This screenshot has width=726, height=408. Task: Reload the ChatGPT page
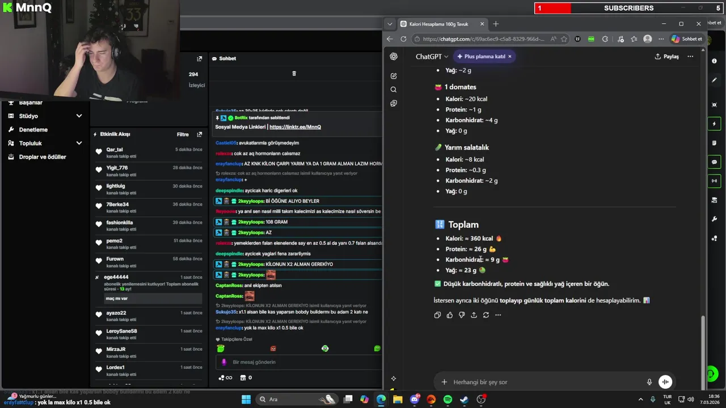[403, 39]
